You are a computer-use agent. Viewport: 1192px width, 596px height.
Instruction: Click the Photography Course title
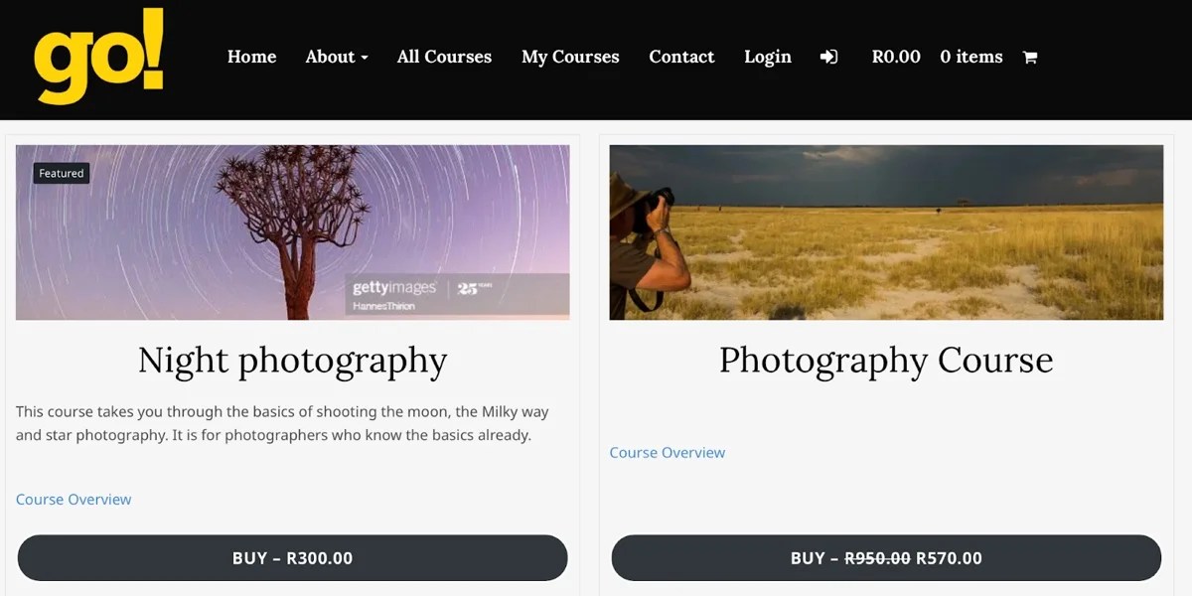point(884,360)
